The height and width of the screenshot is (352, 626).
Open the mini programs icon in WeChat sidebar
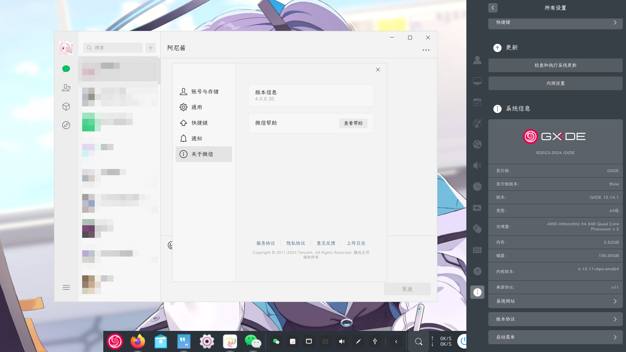pos(66,125)
